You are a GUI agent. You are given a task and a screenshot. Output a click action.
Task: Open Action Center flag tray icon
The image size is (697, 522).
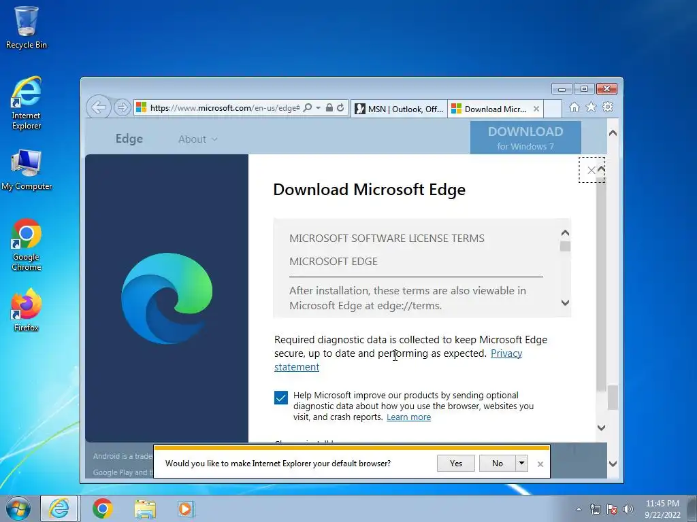tap(612, 509)
